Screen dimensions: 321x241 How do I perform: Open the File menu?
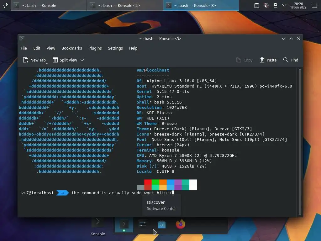coord(24,48)
